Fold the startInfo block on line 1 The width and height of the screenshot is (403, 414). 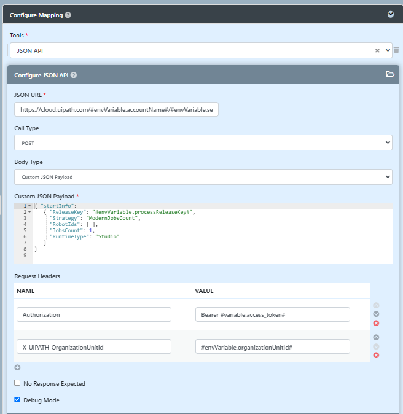tap(30, 206)
